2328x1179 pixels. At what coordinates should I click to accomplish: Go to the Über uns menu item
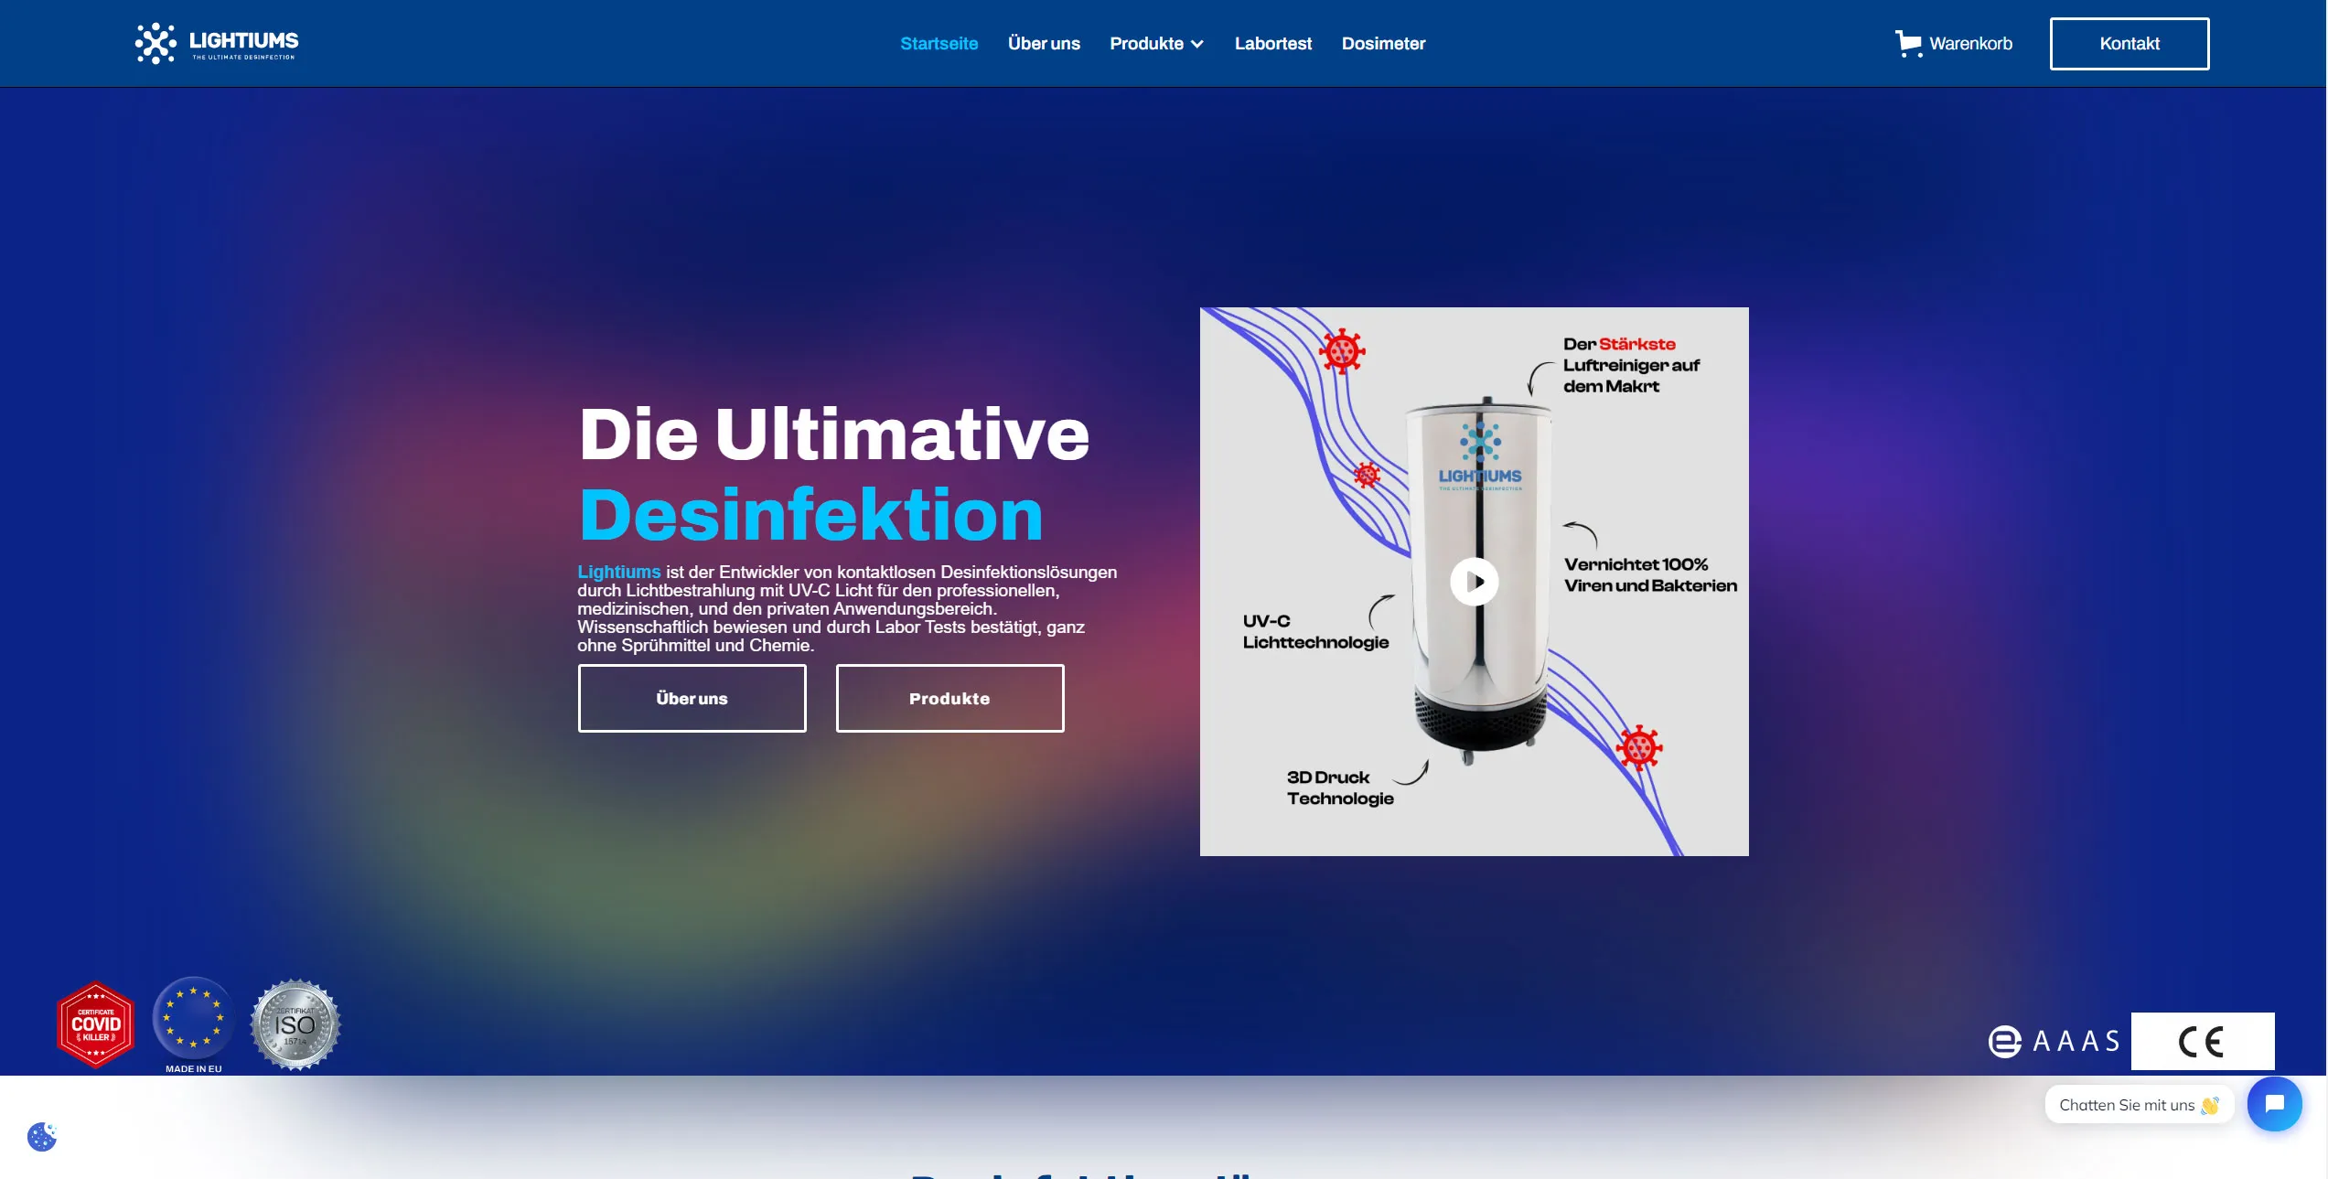pos(1044,43)
